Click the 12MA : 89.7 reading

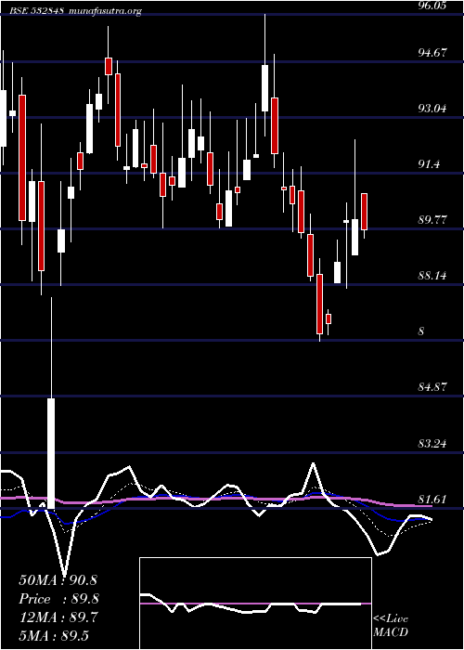(x=58, y=617)
